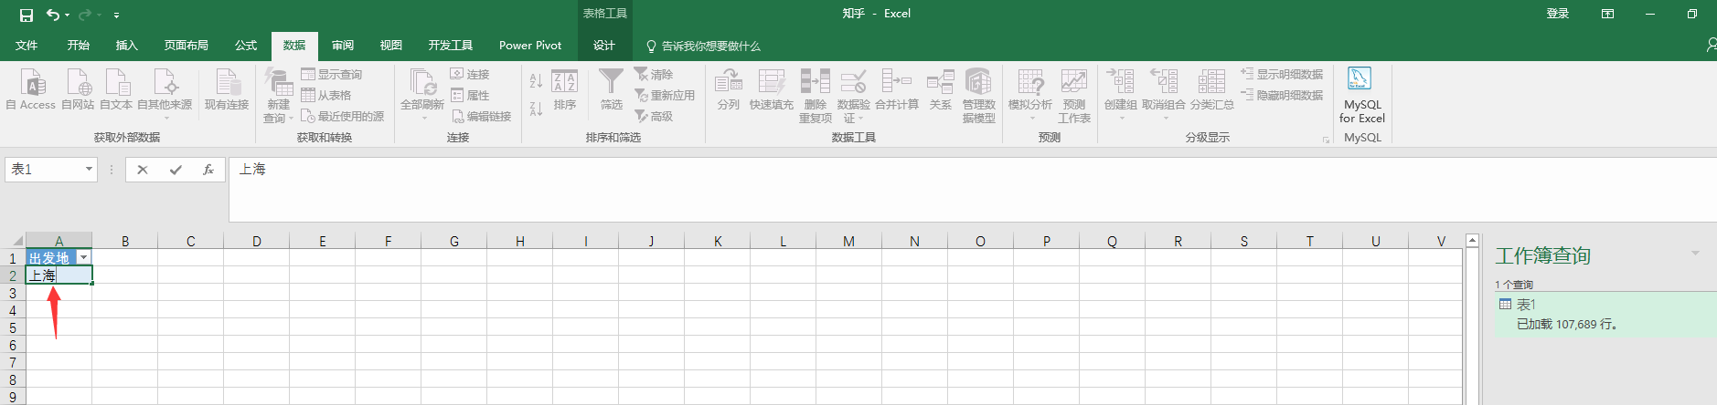Click 显示明细数据 button

click(x=1282, y=74)
